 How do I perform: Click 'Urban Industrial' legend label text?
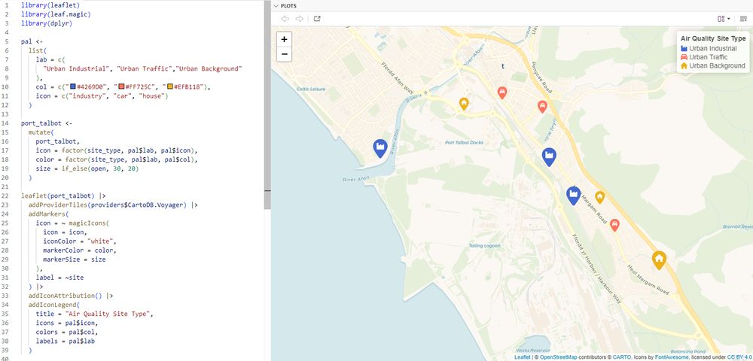pos(712,48)
